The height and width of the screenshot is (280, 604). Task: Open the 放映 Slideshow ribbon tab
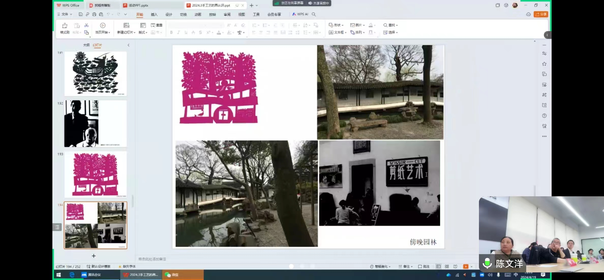click(212, 14)
